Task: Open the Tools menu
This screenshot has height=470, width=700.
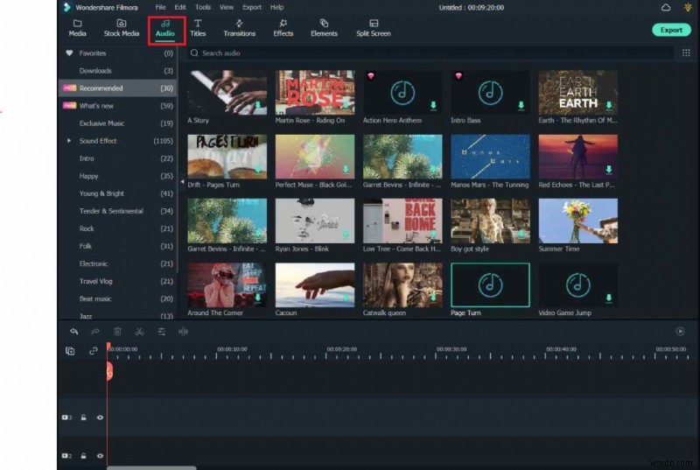Action: coord(202,7)
